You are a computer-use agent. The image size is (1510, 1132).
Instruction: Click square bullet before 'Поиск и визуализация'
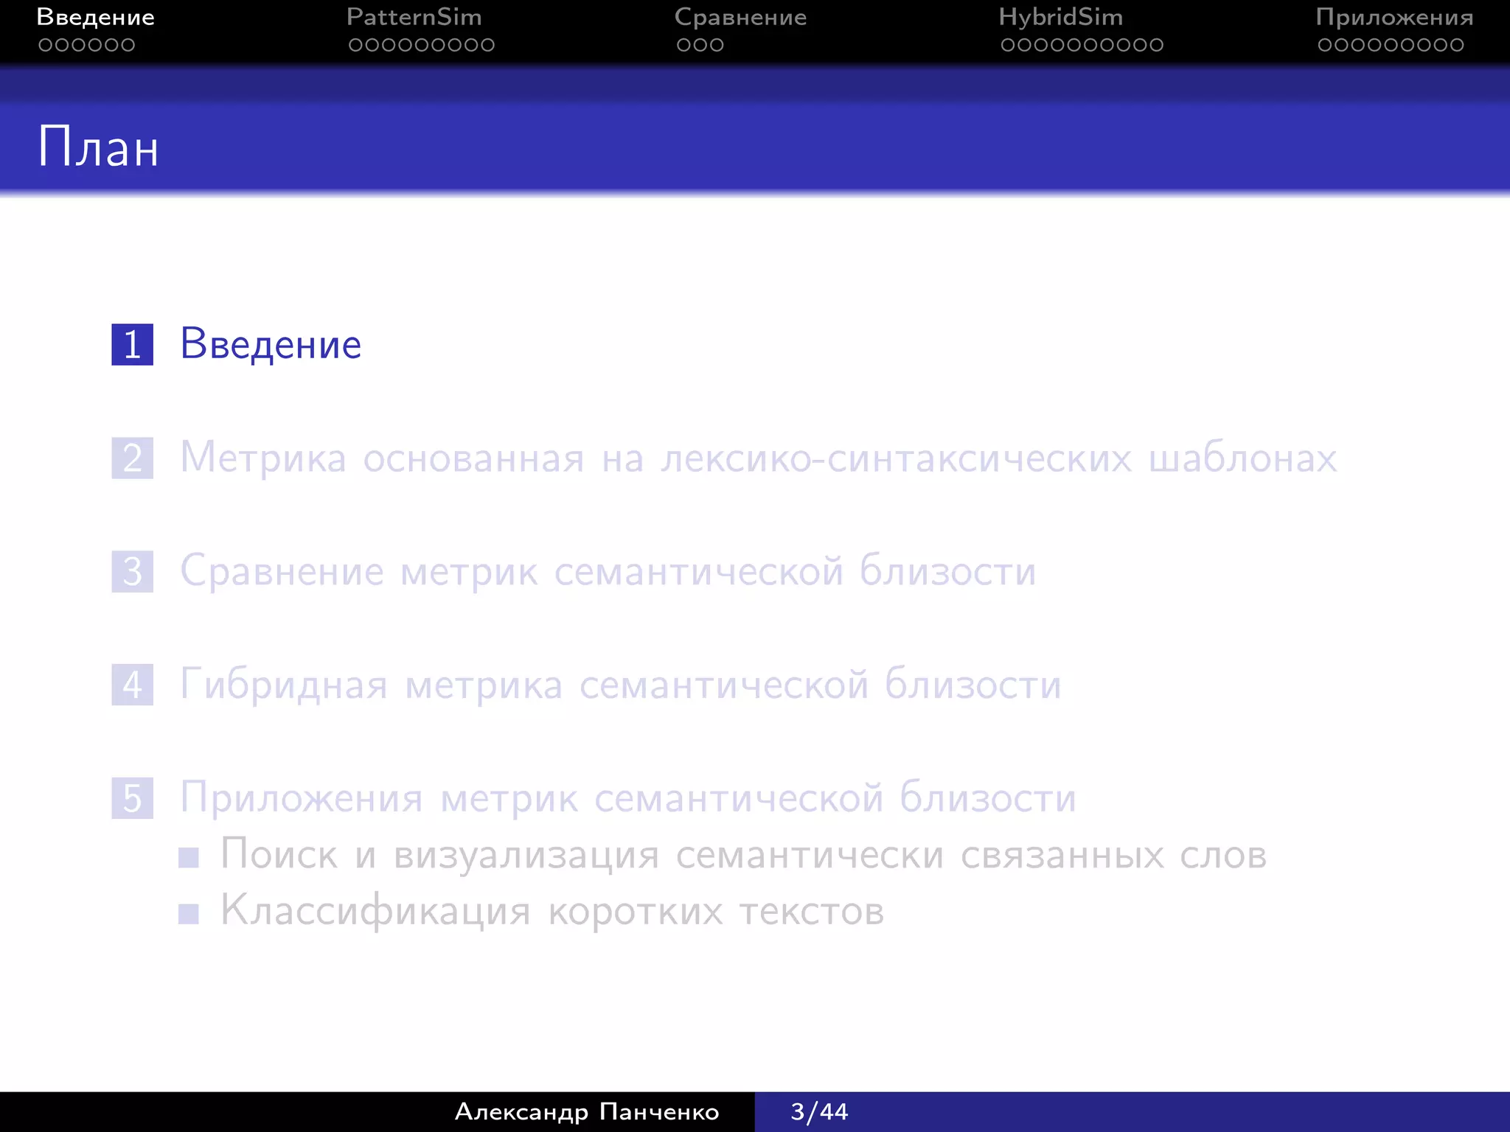pyautogui.click(x=189, y=858)
